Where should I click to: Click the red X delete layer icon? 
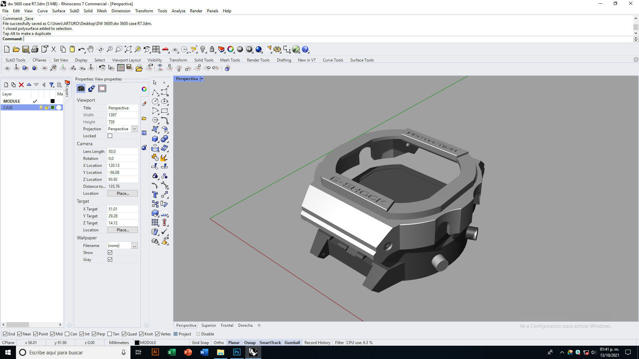(x=21, y=85)
